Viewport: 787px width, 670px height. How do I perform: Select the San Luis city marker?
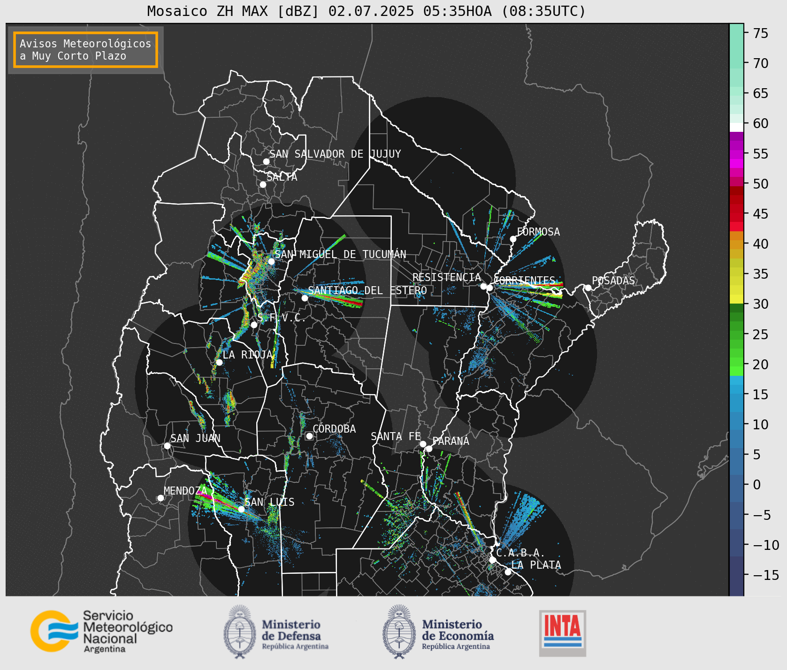pos(241,509)
